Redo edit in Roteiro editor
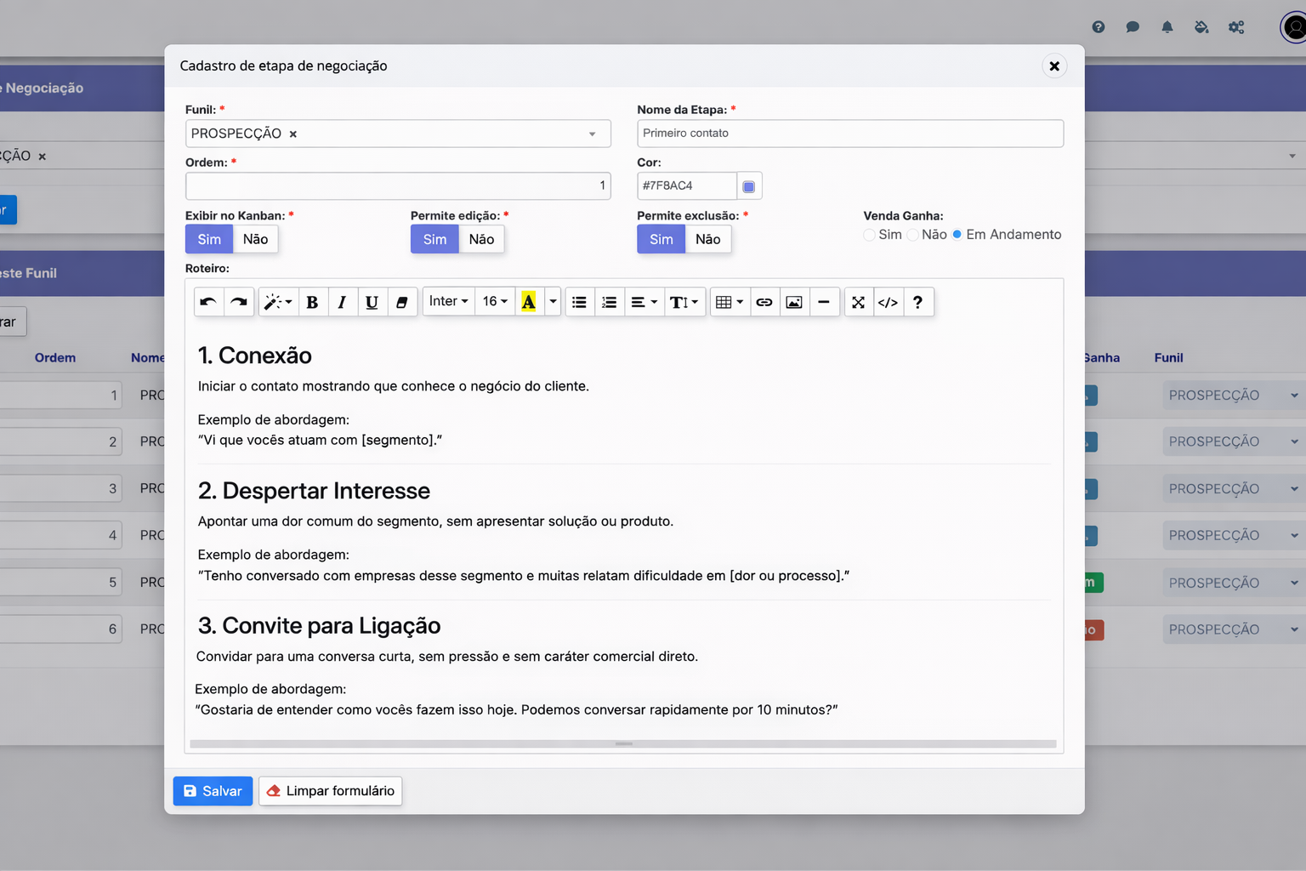Viewport: 1306px width, 871px height. [239, 302]
